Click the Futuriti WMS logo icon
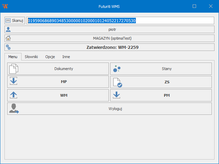This screenshot has width=219, height=164. [x=5, y=6]
